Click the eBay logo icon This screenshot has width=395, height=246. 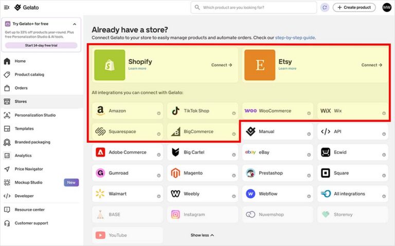[x=250, y=152]
